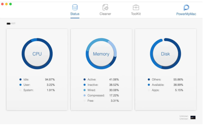Switch to the Cleaner tab
This screenshot has height=125, width=204.
pyautogui.click(x=105, y=10)
